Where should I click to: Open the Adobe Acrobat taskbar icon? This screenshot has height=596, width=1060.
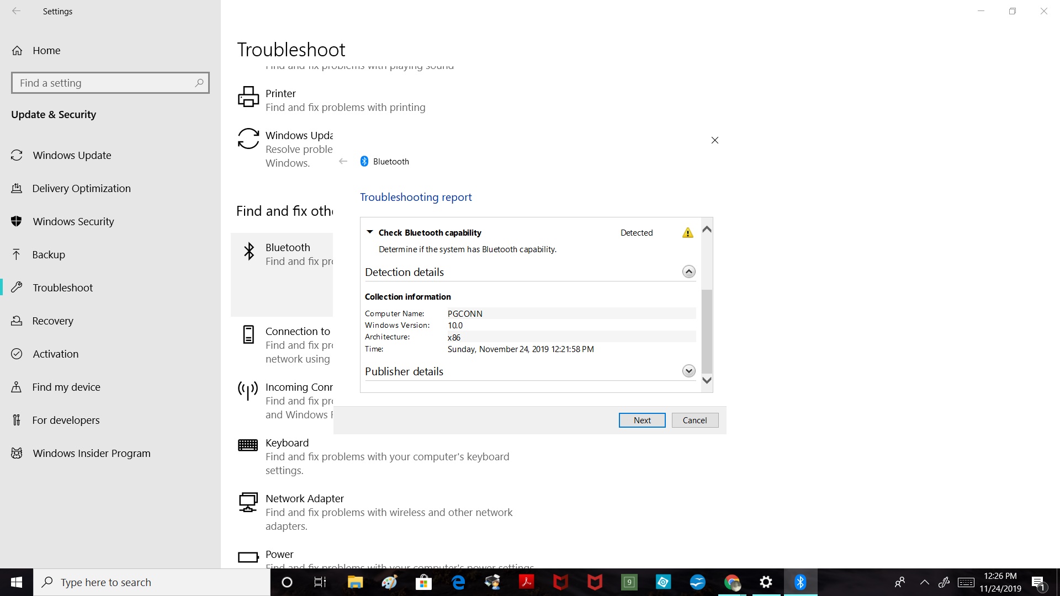(526, 582)
